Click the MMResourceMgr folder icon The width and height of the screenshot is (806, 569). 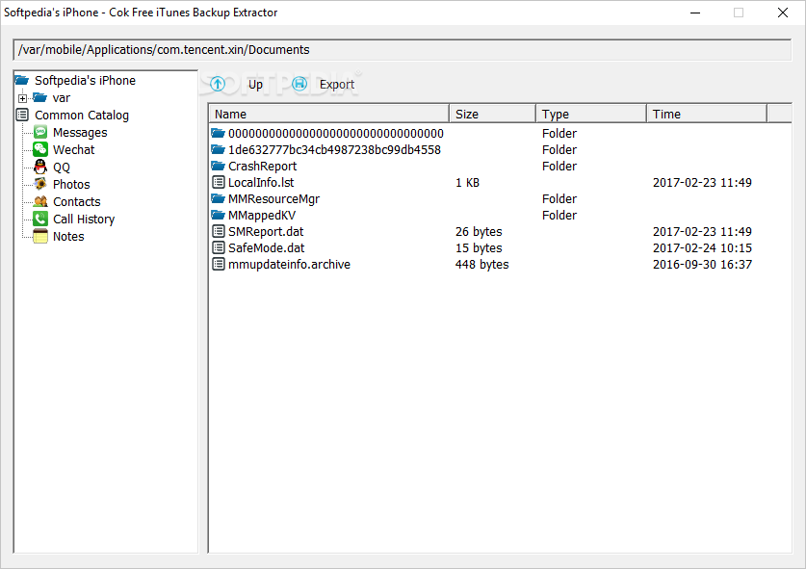[x=219, y=198]
